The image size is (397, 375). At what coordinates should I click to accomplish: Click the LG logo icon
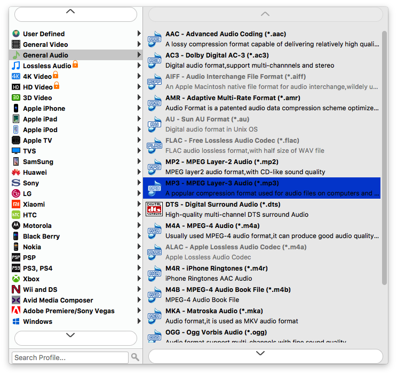click(x=16, y=193)
